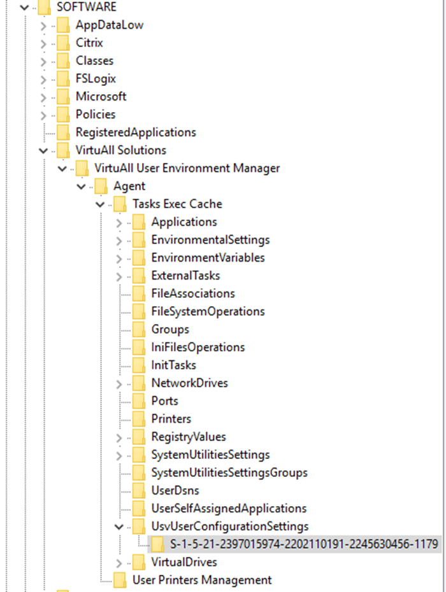The image size is (446, 592).
Task: Click the Printers folder icon
Action: pos(139,419)
